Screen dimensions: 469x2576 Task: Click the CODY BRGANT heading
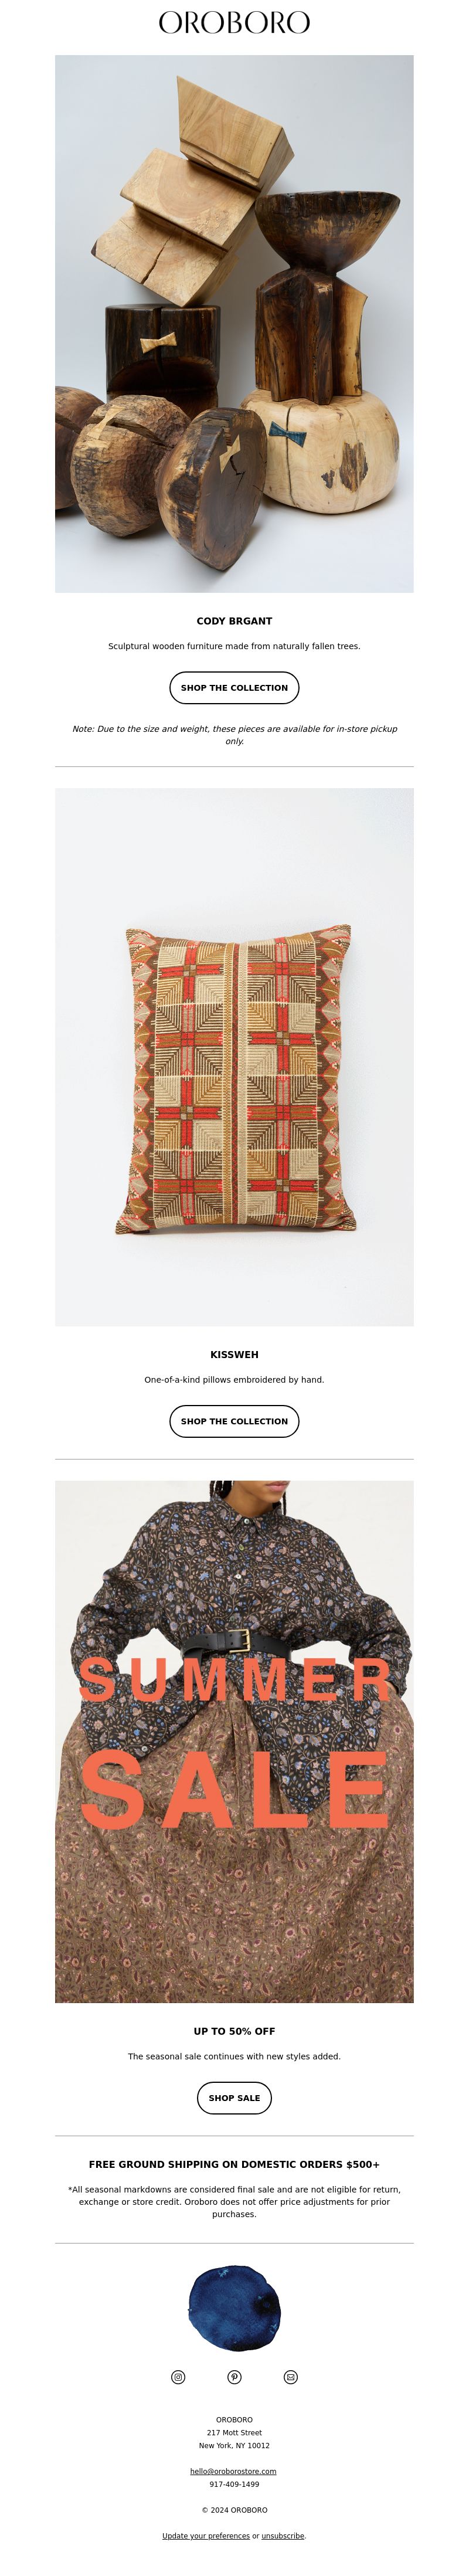(234, 621)
